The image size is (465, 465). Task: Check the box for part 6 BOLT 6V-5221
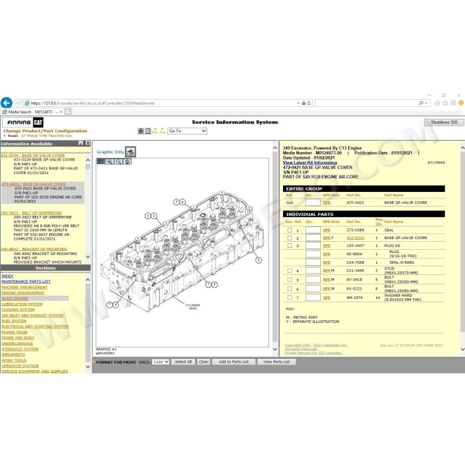290,288
